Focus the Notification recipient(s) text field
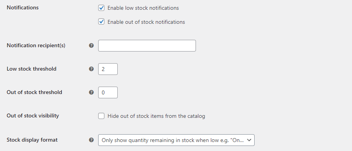The height and width of the screenshot is (151, 352). [147, 46]
